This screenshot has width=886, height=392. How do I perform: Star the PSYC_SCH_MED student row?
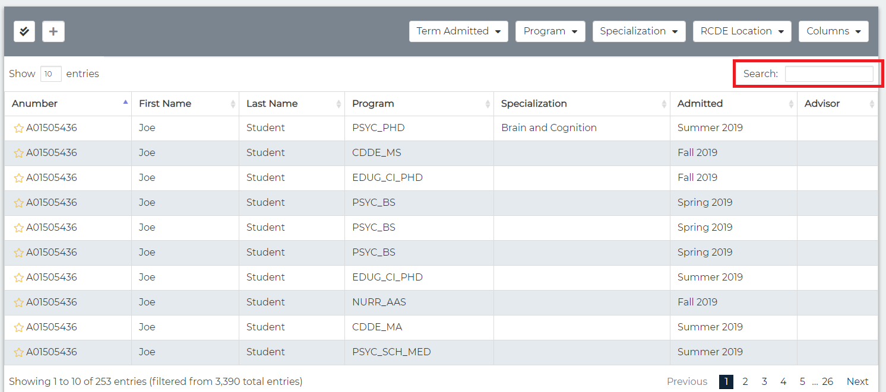[x=19, y=352]
